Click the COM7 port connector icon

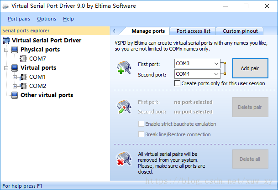23,59
